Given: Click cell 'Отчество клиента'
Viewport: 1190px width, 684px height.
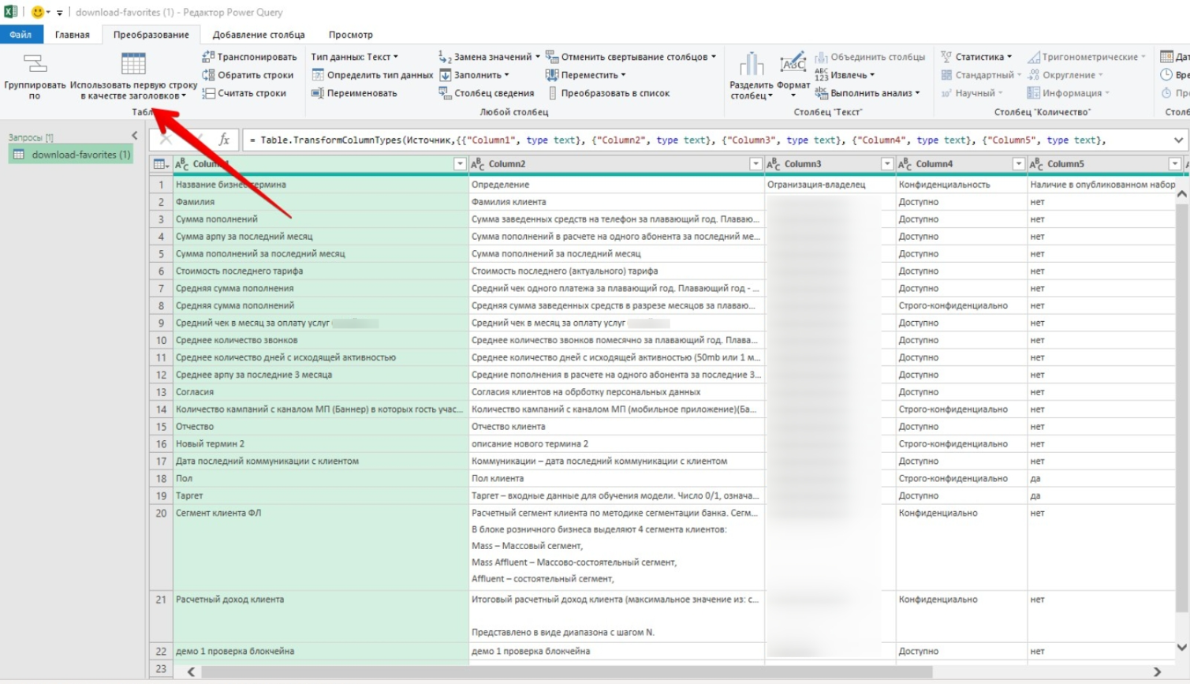Looking at the screenshot, I should click(616, 427).
